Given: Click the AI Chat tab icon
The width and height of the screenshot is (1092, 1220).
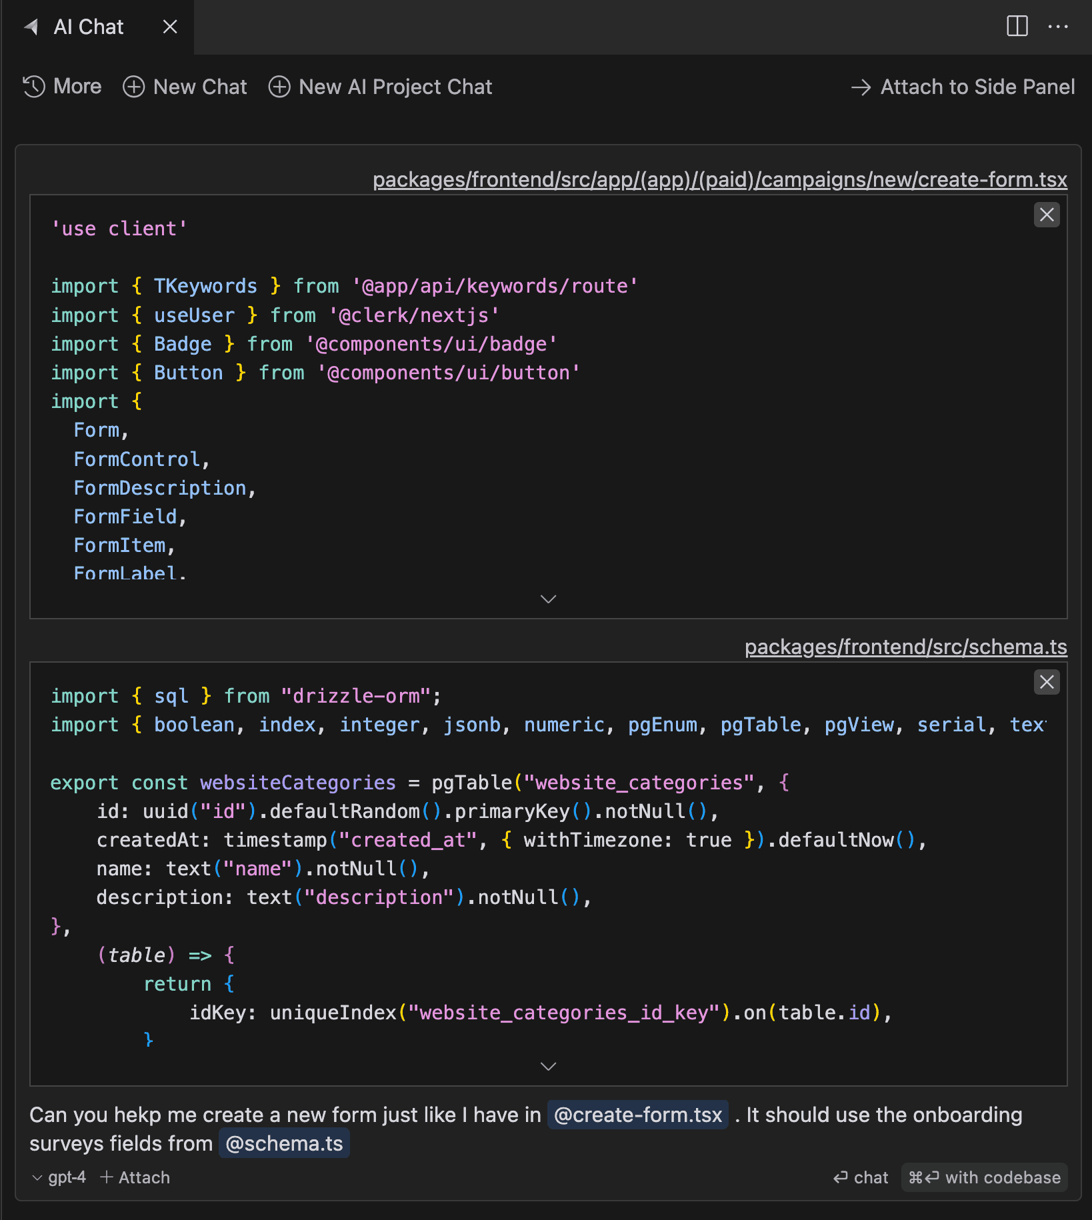Looking at the screenshot, I should coord(31,27).
